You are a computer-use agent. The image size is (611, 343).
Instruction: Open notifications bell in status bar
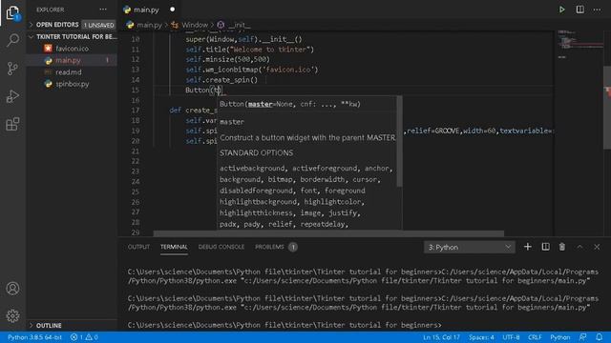pos(600,337)
